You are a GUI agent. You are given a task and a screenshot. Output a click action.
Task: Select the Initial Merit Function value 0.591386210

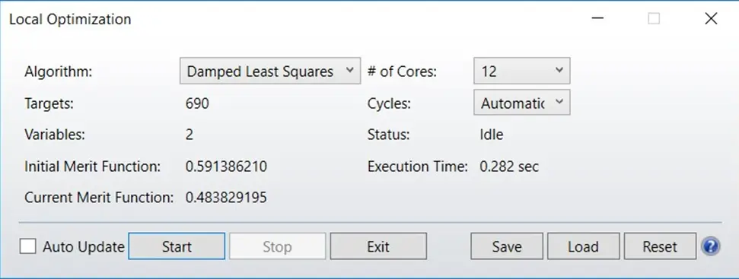226,166
